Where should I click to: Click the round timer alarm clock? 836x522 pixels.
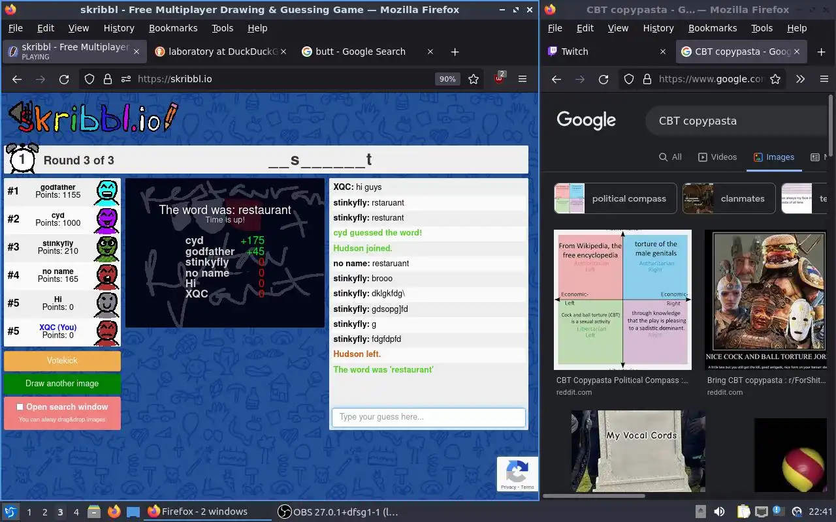22,159
